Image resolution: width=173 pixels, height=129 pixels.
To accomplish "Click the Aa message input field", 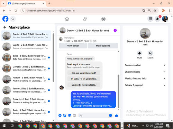I will (x=93, y=116).
